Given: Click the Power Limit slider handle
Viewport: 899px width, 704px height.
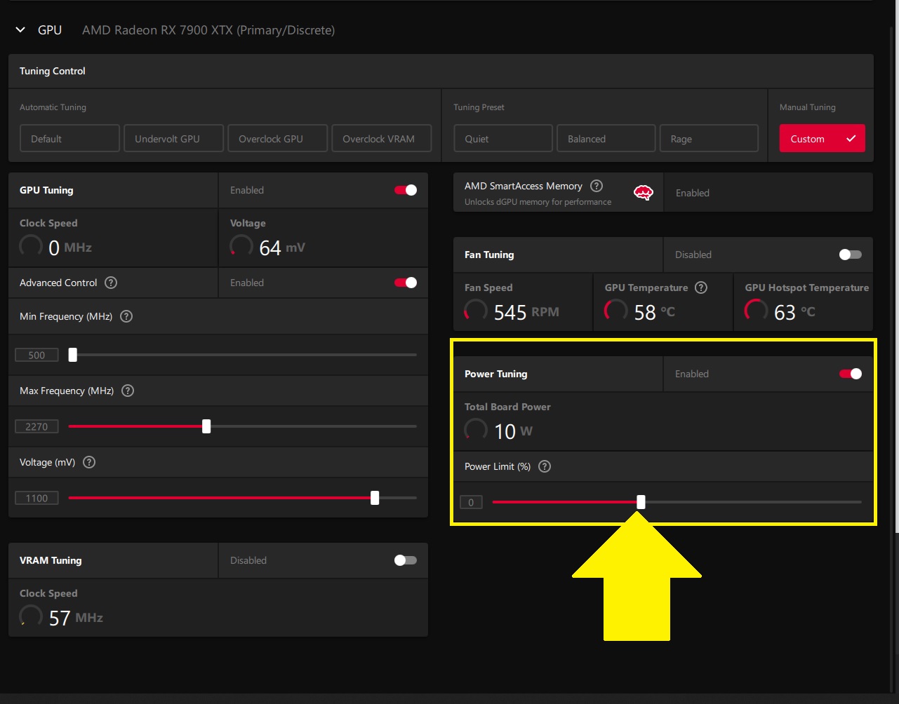Looking at the screenshot, I should [641, 502].
